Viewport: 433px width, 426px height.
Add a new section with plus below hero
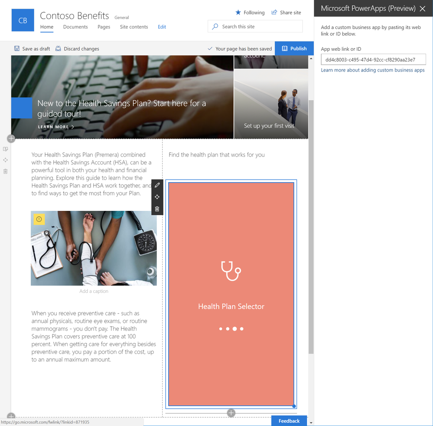pos(11,138)
